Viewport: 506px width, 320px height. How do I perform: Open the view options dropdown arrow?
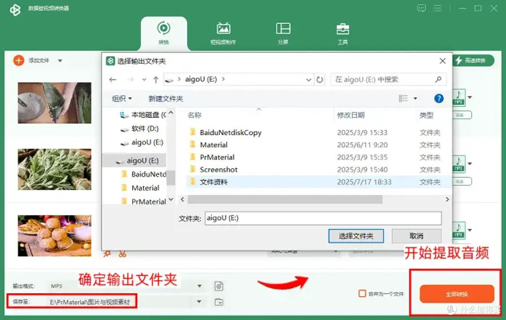point(415,98)
